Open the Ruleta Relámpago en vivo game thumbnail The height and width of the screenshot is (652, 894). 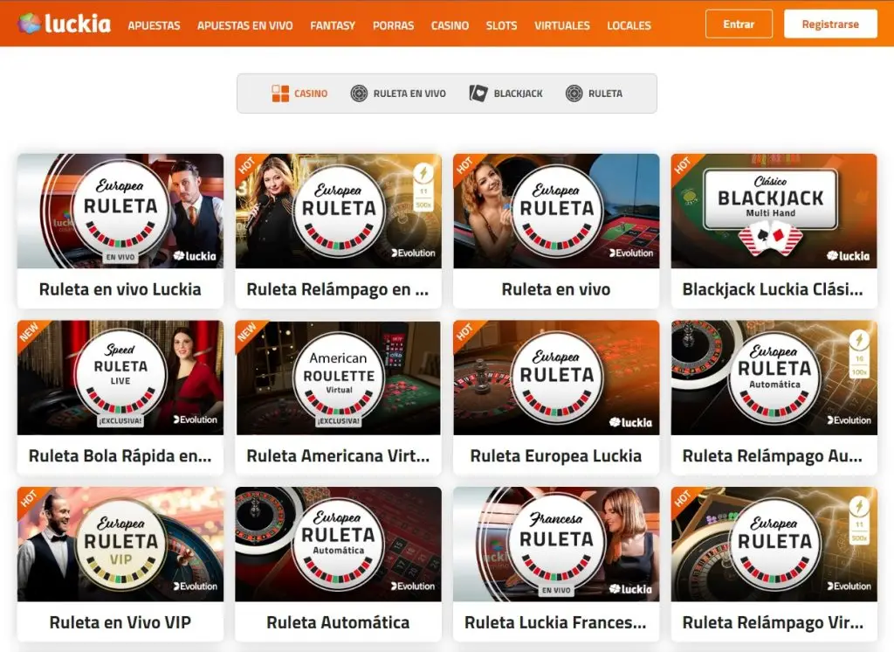tap(338, 212)
